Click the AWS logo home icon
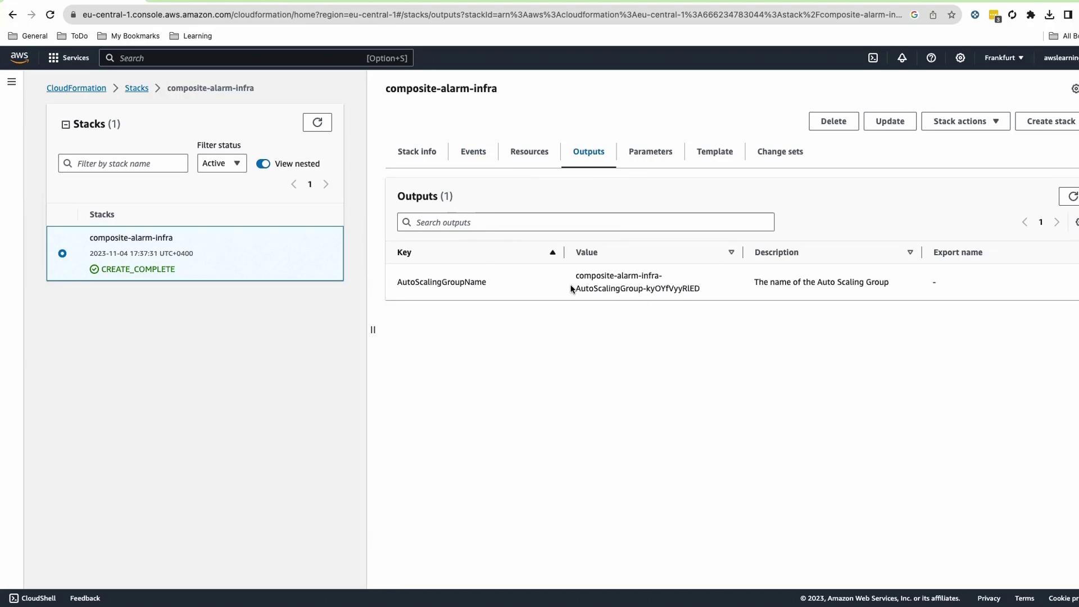Image resolution: width=1079 pixels, height=607 pixels. tap(19, 57)
